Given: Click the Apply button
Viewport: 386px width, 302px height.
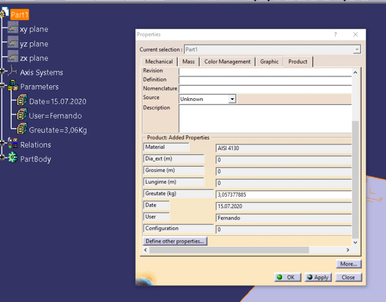Looking at the screenshot, I should 318,277.
